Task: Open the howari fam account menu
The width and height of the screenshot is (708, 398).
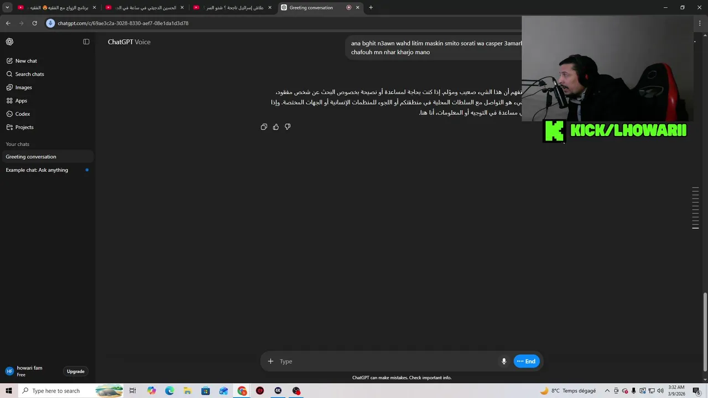Action: pos(30,371)
